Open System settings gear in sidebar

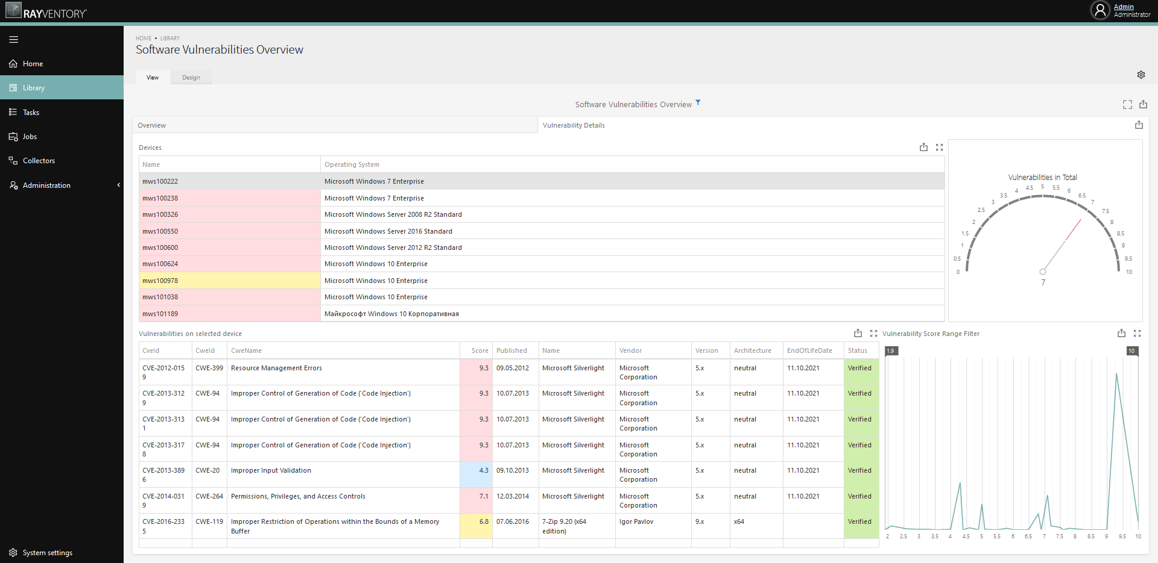point(13,553)
